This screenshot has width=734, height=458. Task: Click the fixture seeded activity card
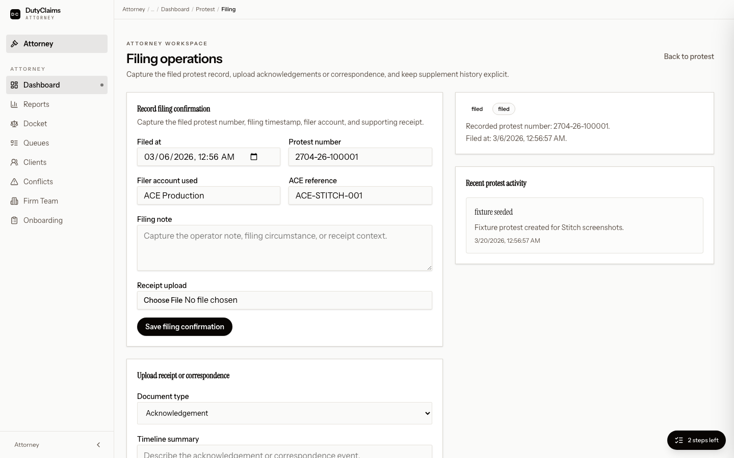pos(584,225)
